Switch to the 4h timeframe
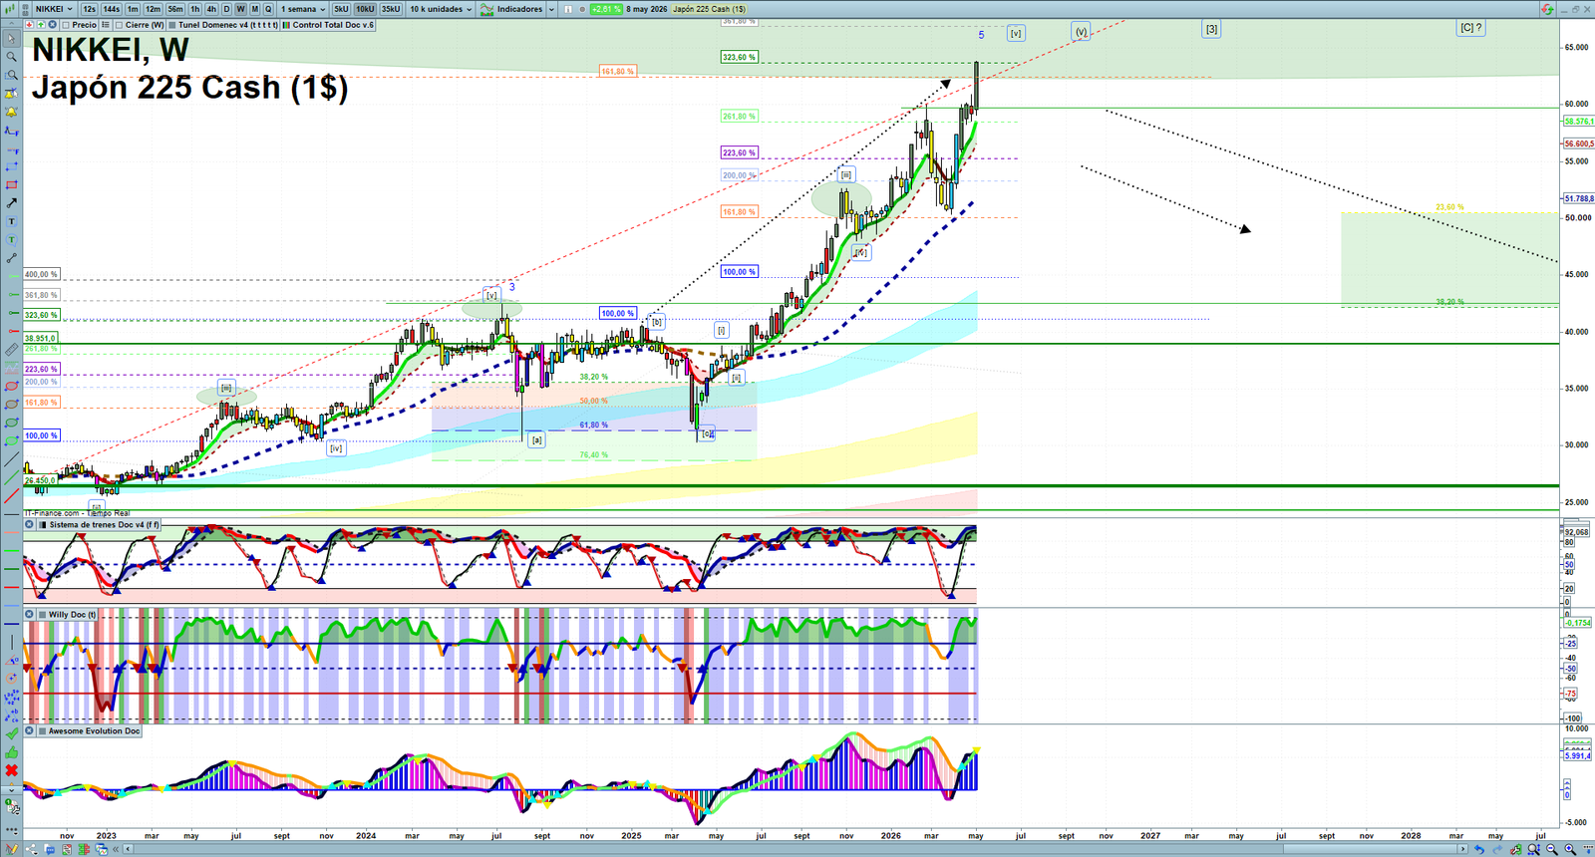 [211, 9]
